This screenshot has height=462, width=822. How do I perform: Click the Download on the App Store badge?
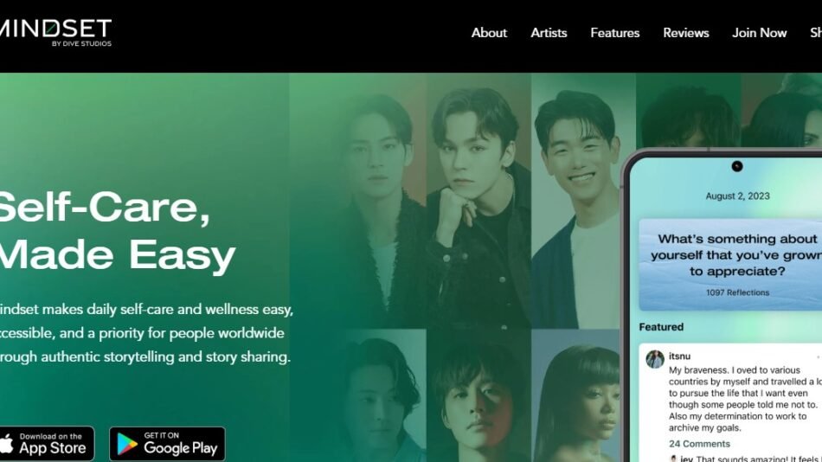point(47,444)
